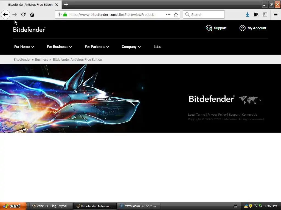Close the Bitdefender Antivirus Free Edition tab
Screen dimensions: 281x210
click(x=57, y=5)
